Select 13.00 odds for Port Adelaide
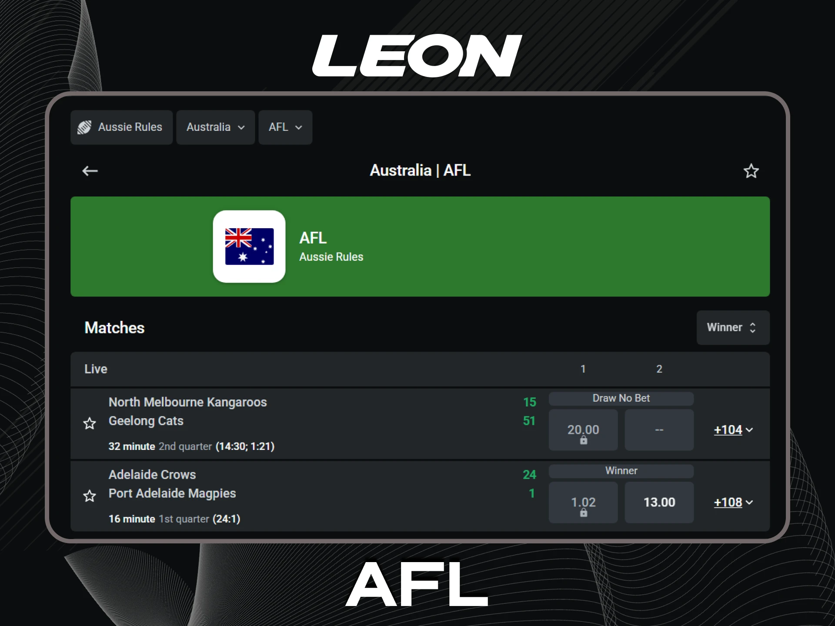Image resolution: width=835 pixels, height=626 pixels. (x=659, y=503)
